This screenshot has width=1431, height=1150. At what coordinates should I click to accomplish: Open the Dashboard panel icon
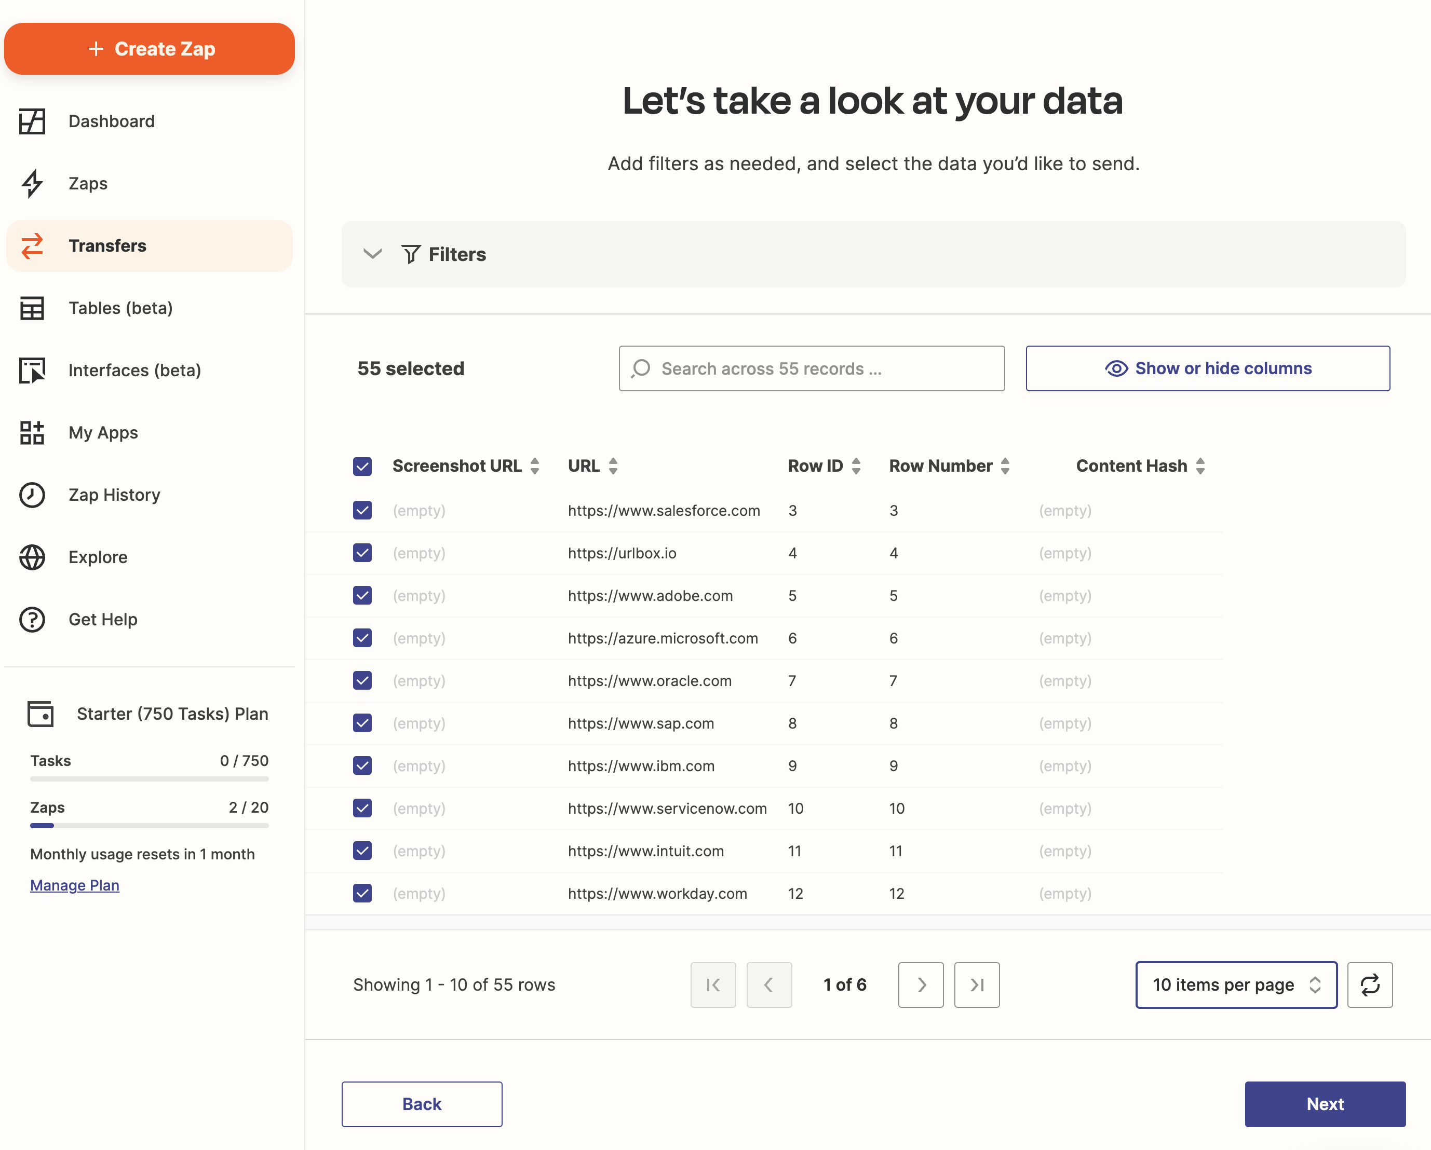click(32, 121)
